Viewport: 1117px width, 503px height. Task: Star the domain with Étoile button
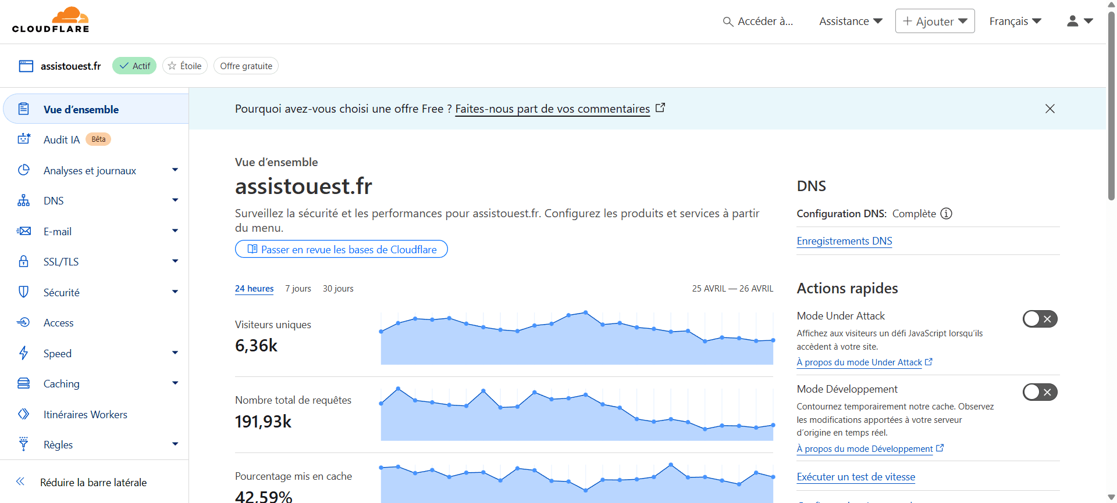185,66
